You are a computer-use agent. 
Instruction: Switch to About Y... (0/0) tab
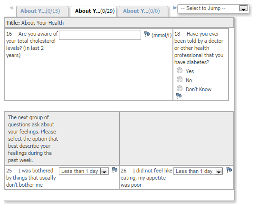143,11
